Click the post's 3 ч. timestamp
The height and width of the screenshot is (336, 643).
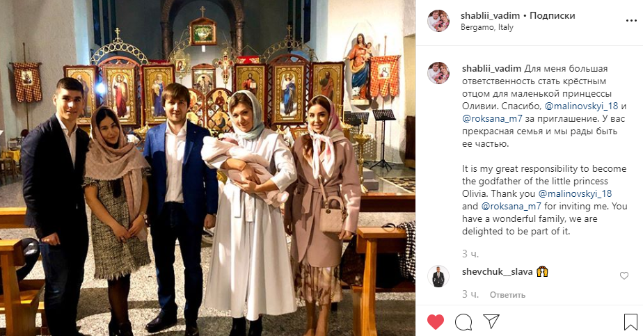[x=470, y=254]
